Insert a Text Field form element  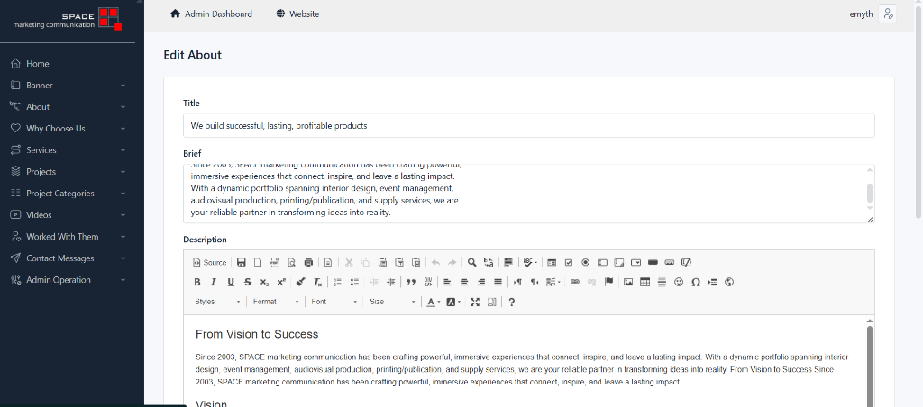coord(602,262)
